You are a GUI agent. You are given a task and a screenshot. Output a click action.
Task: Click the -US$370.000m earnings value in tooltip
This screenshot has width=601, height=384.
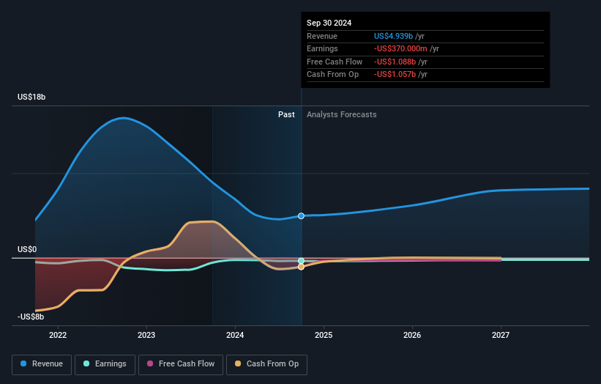click(400, 48)
